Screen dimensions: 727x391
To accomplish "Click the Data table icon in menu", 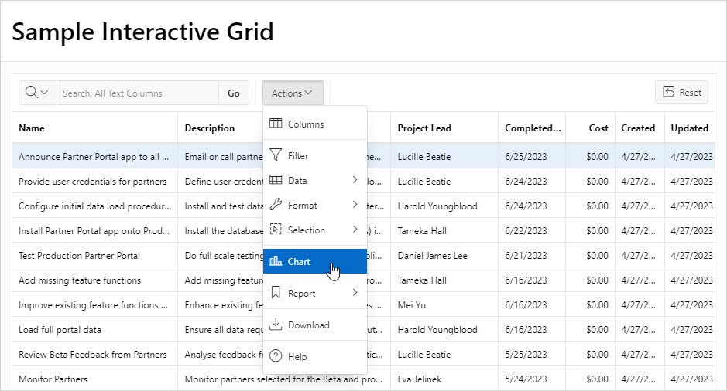I will (x=276, y=179).
